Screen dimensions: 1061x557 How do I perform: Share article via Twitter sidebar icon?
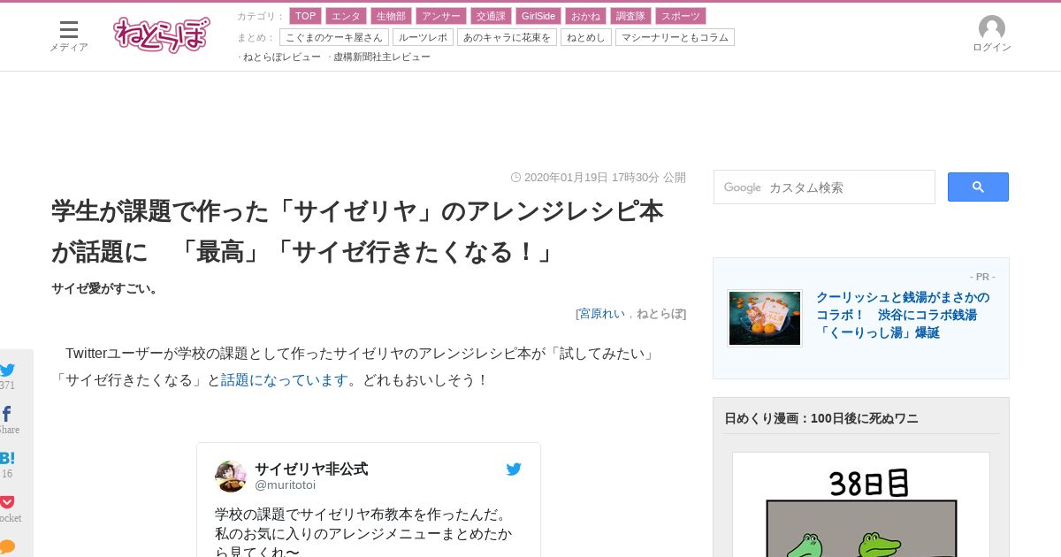[x=7, y=370]
